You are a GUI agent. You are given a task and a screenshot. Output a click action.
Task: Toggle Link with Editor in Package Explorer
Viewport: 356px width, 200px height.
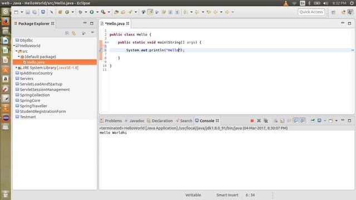click(x=74, y=33)
